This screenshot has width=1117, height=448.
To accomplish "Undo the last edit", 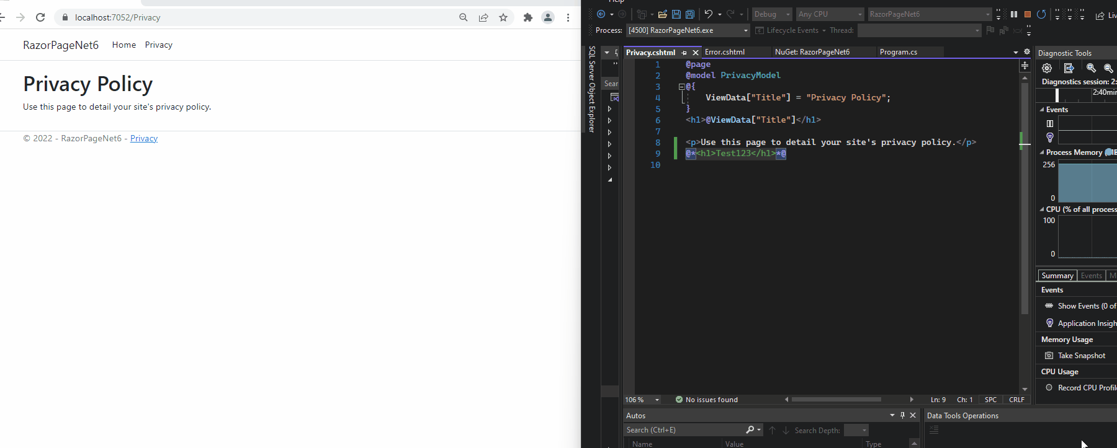I will pyautogui.click(x=708, y=14).
